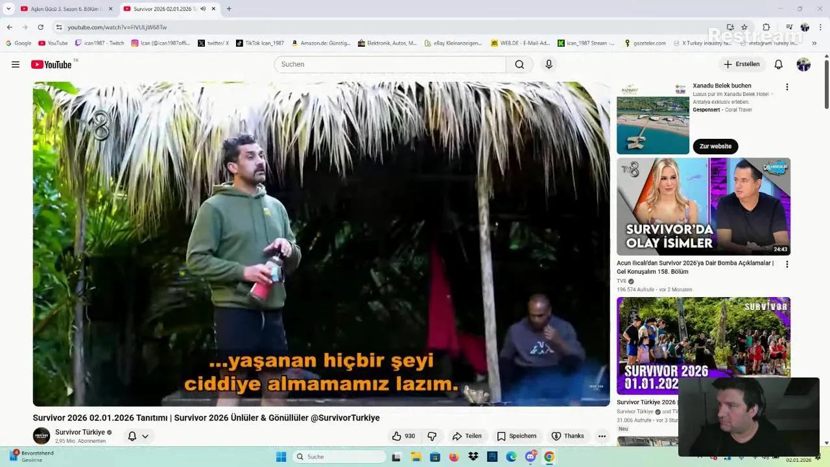Click the main video player
The height and width of the screenshot is (467, 830).
click(x=321, y=244)
